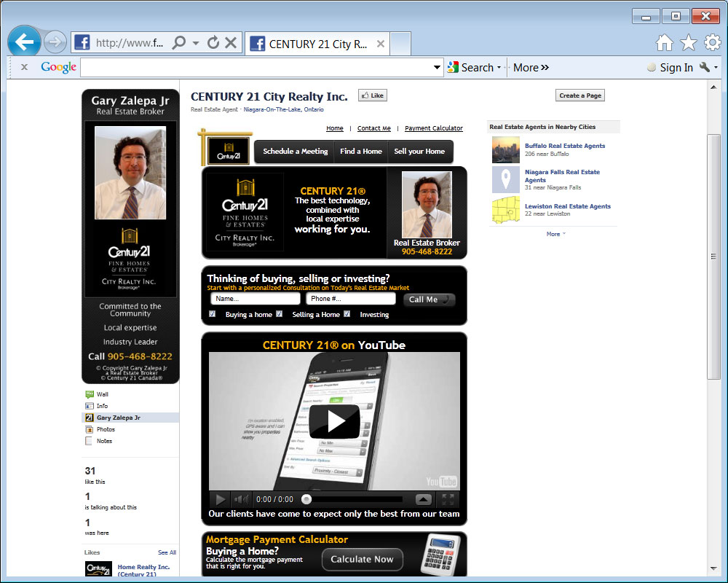Open the Contact Me link
The image size is (728, 583).
[x=373, y=128]
